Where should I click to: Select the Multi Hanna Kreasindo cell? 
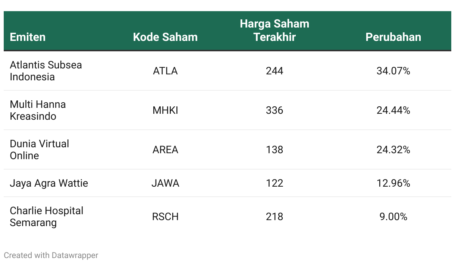[38, 110]
